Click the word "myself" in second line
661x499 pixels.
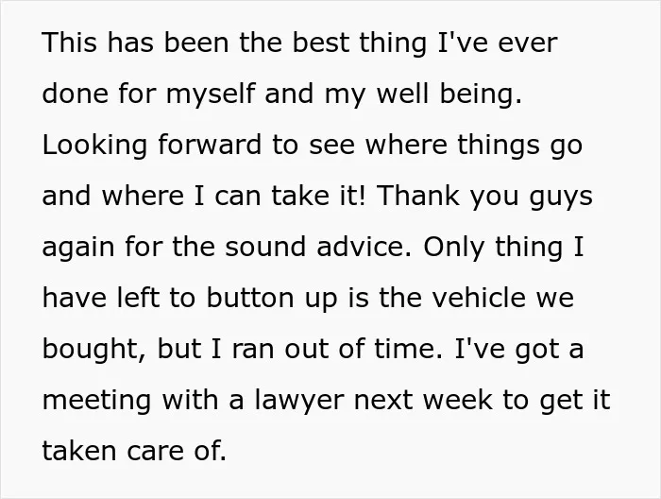click(211, 95)
